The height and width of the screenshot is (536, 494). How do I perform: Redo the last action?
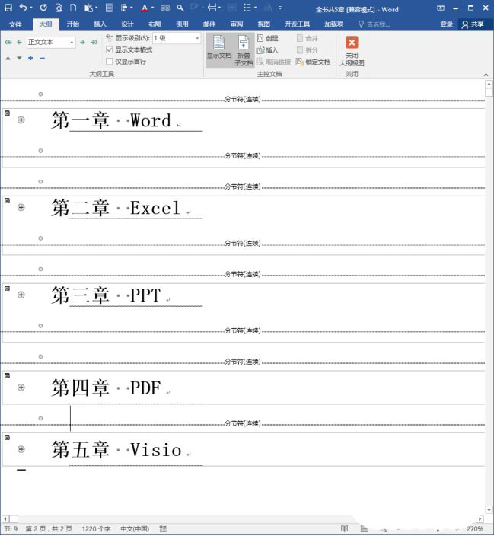[43, 8]
